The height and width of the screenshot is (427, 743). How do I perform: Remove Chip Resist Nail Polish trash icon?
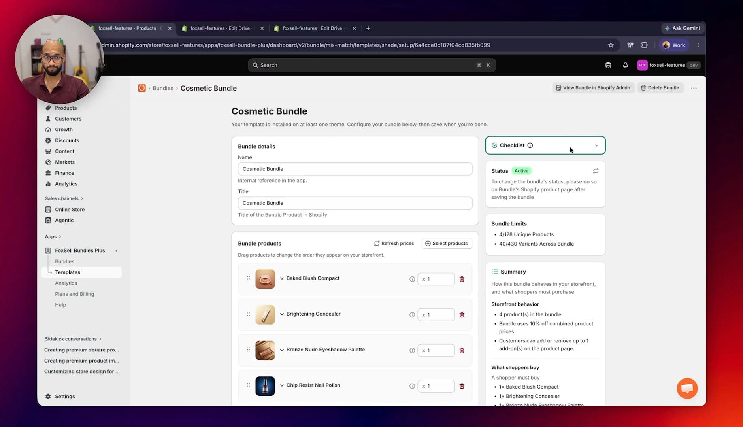click(x=462, y=386)
